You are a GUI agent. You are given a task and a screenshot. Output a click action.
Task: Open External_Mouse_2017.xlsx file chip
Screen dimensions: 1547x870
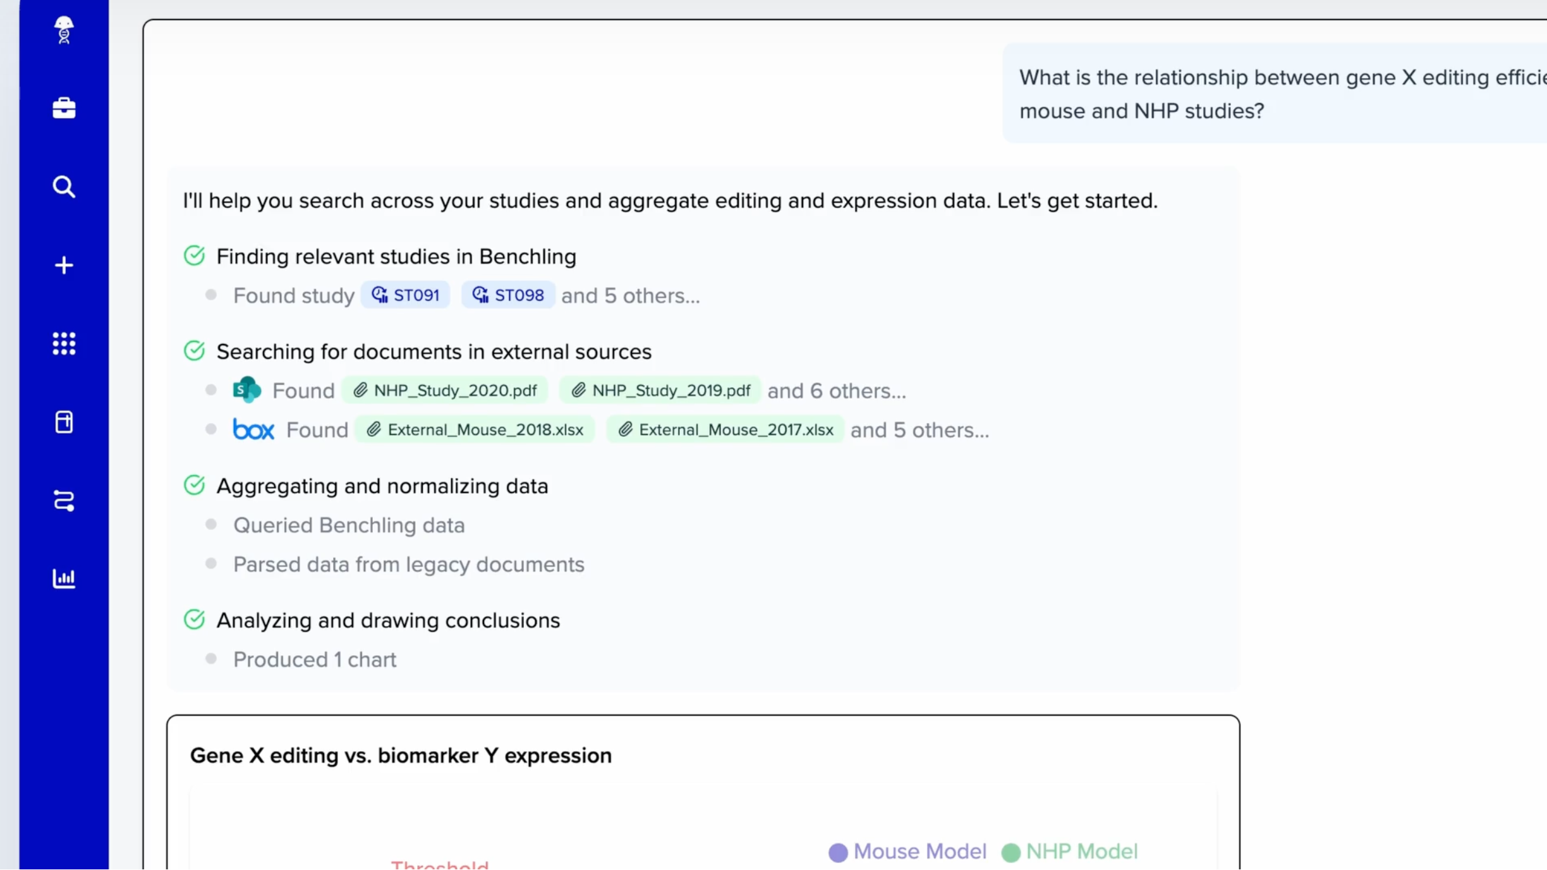click(725, 430)
